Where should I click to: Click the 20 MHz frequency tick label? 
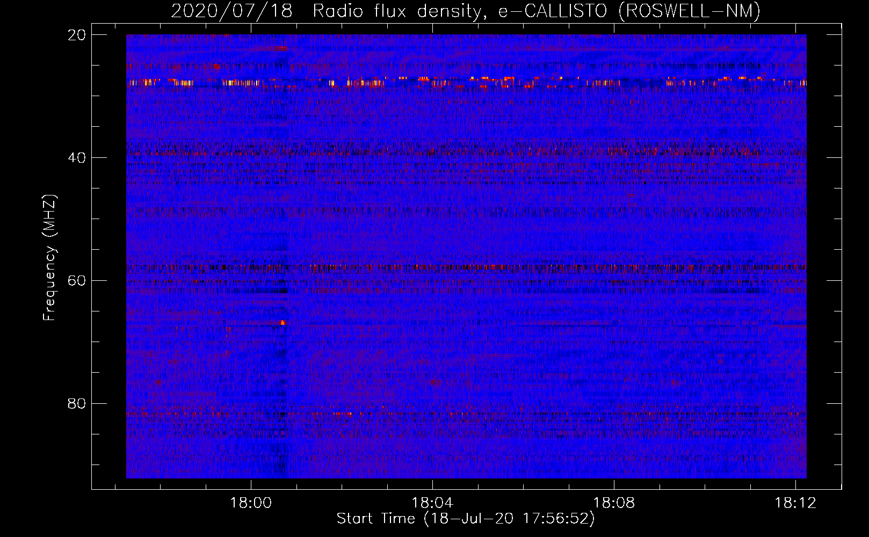(77, 35)
